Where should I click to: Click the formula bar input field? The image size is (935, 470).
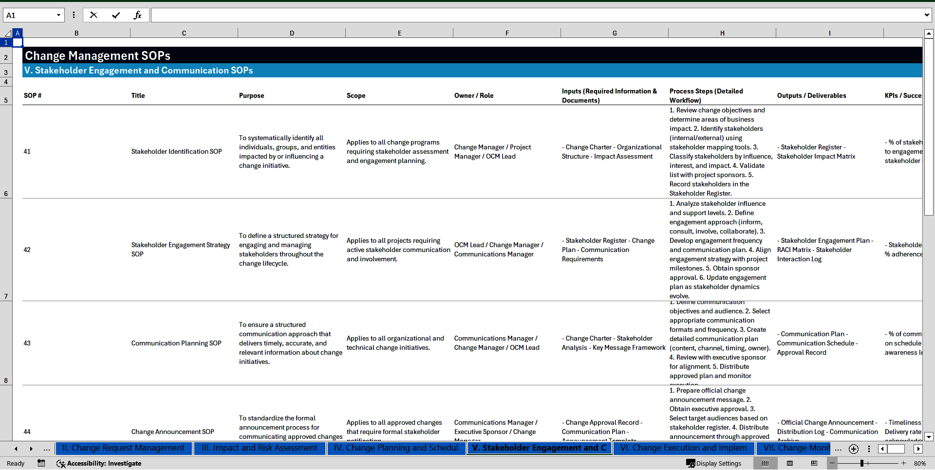536,15
